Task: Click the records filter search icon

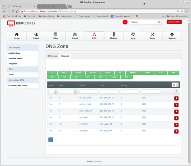Action: tap(176, 91)
